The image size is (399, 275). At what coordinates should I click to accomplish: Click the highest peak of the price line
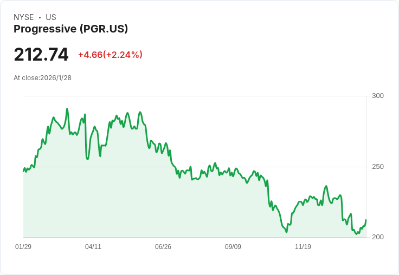[x=67, y=109]
